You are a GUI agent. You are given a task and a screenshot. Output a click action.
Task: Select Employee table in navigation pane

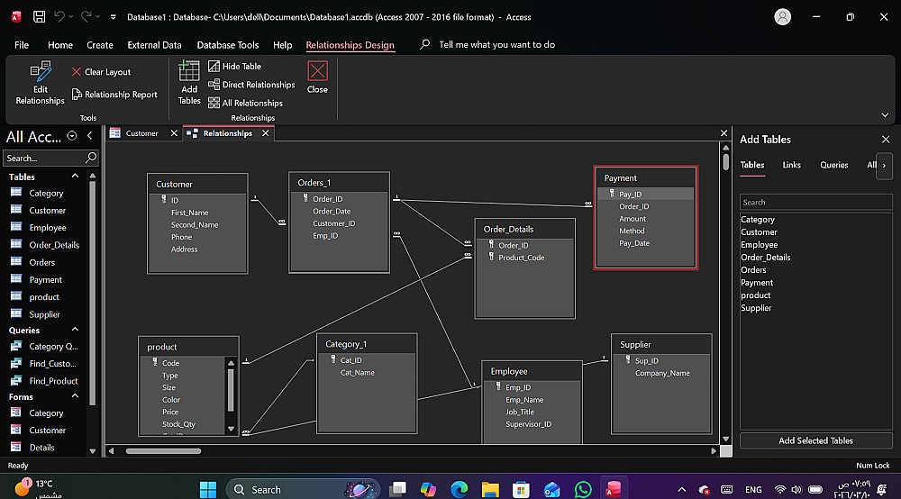point(47,227)
